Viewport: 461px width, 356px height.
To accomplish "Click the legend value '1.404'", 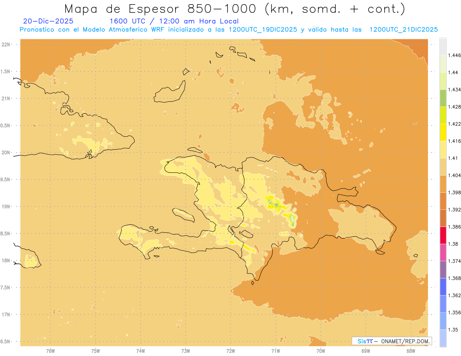I will (455, 175).
